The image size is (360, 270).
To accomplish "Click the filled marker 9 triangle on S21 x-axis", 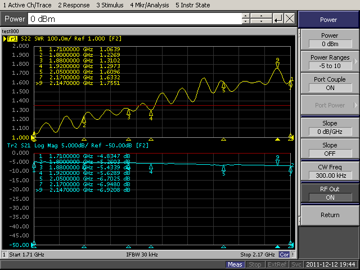I will pos(277,247).
